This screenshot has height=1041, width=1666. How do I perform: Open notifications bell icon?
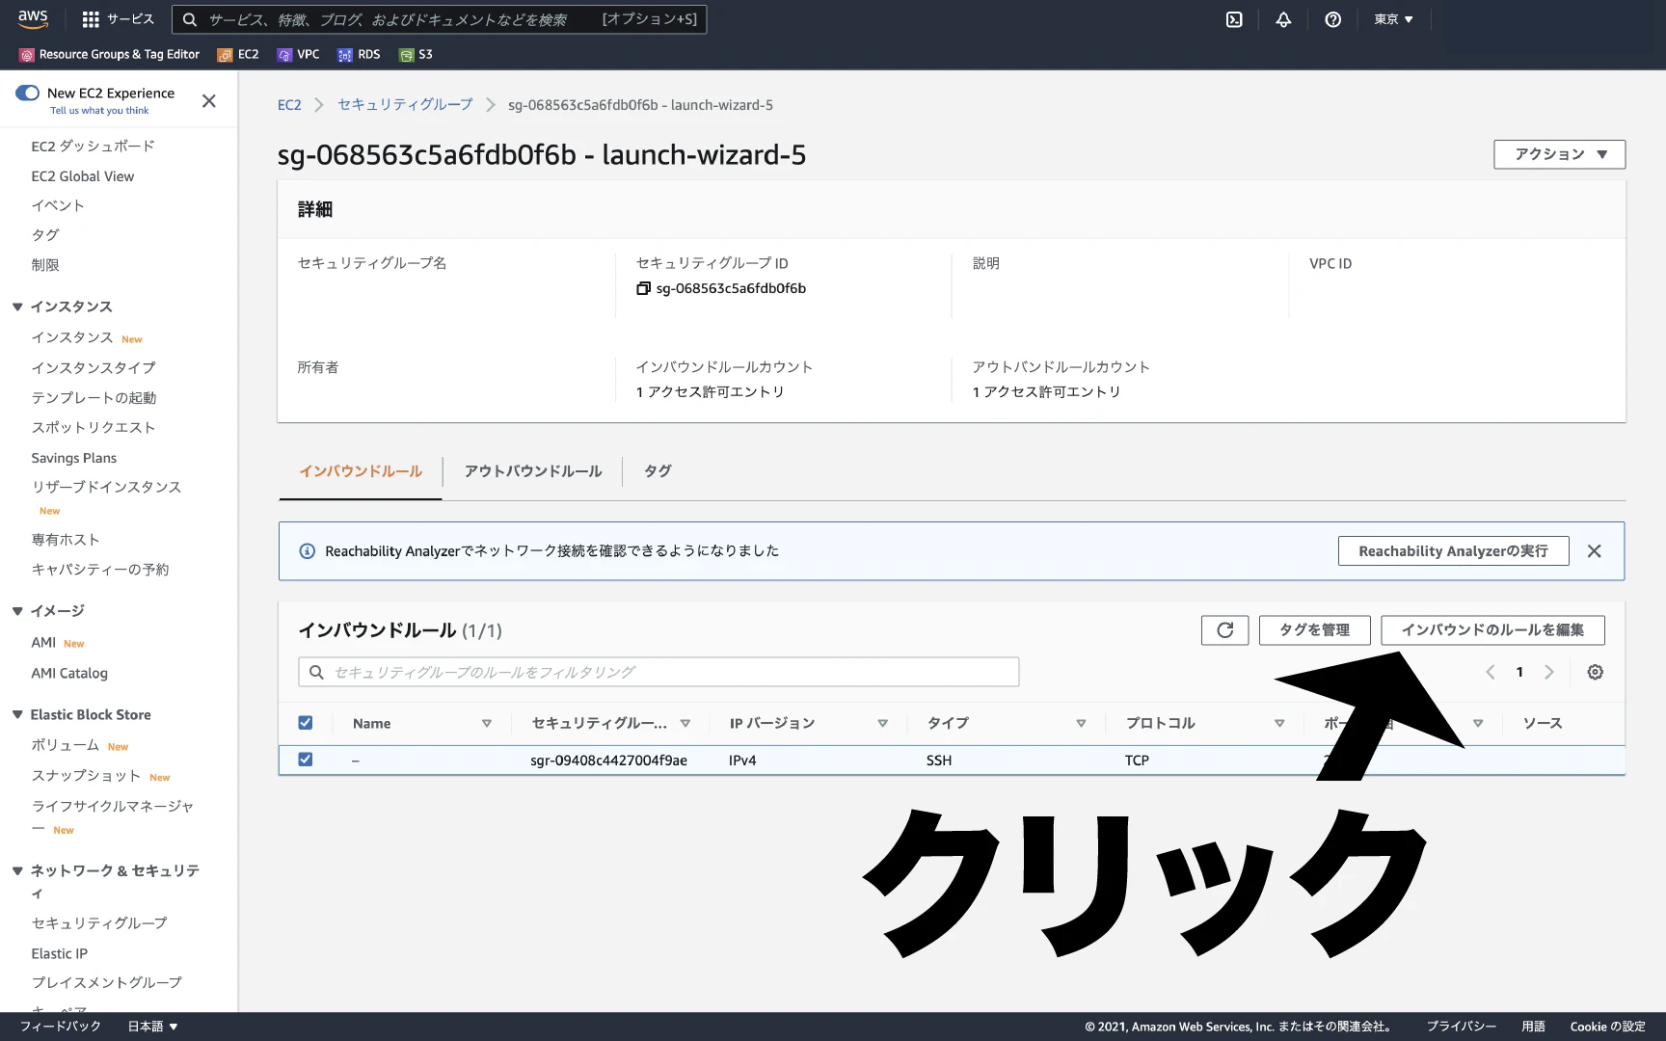(1283, 19)
